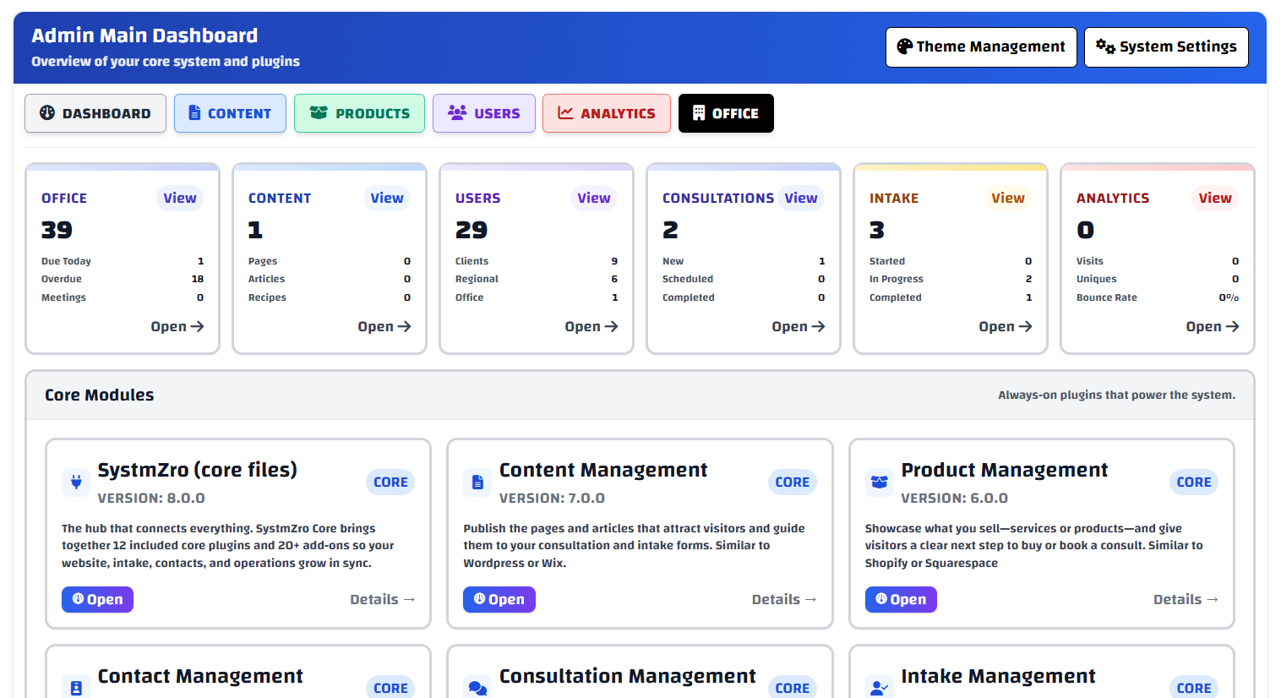The image size is (1281, 698).
Task: Expand Details for Content Management module
Action: click(783, 600)
